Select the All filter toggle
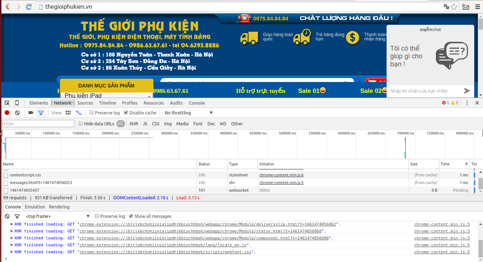The height and width of the screenshot is (262, 483). coord(121,124)
